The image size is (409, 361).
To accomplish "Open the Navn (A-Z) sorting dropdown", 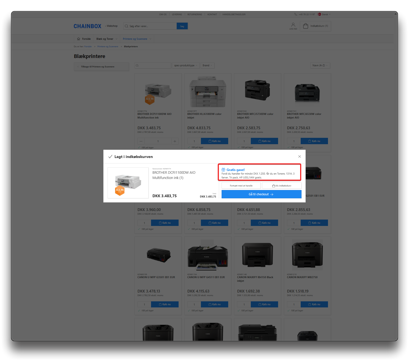I will 320,65.
